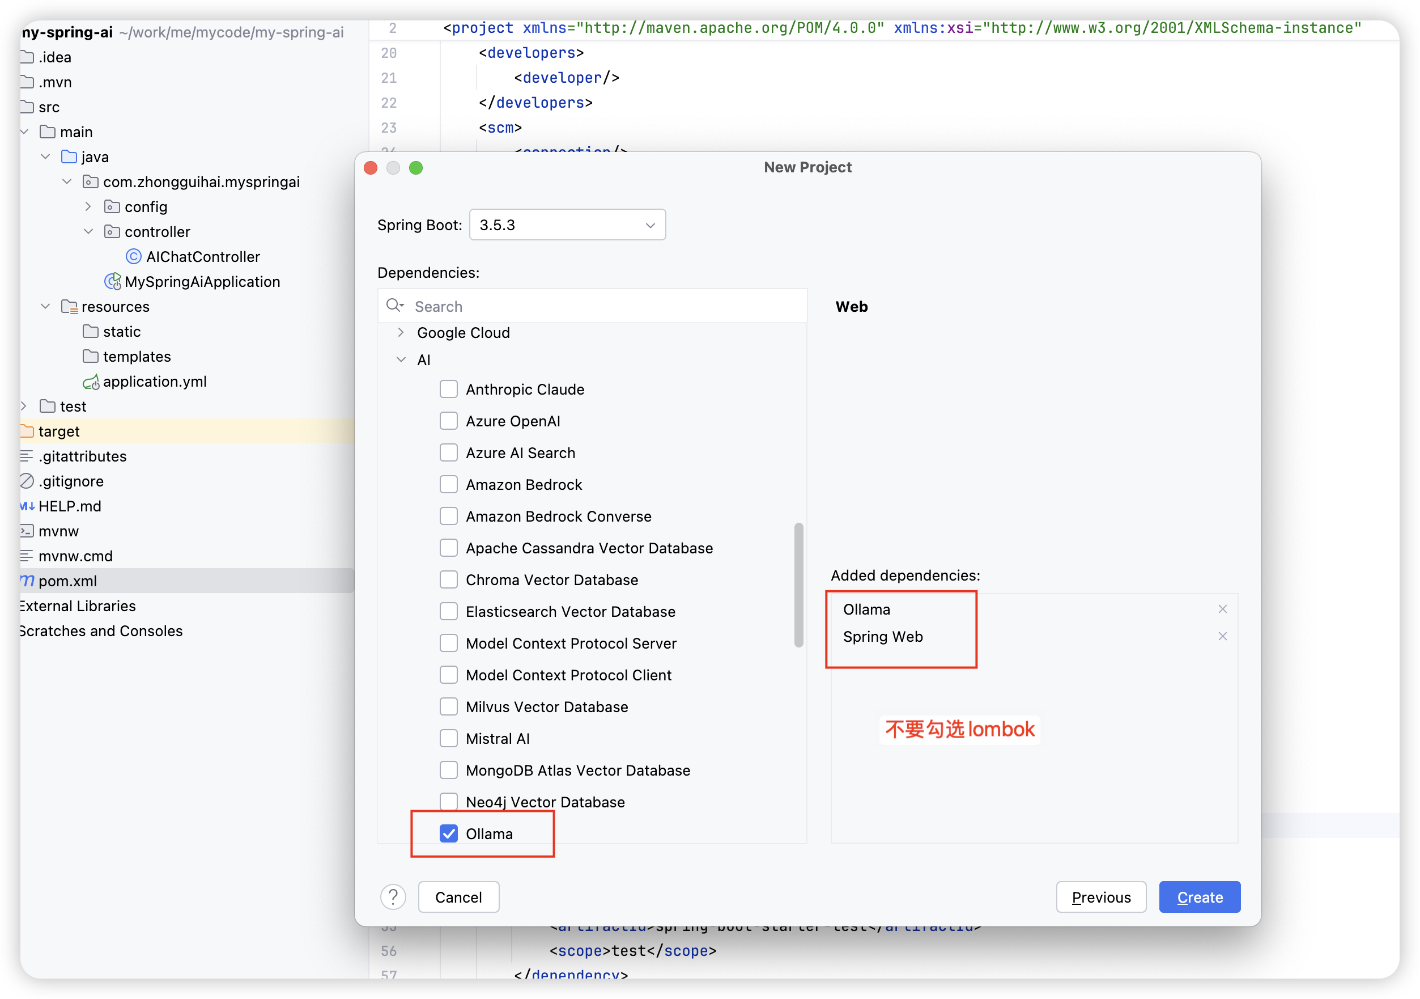Image resolution: width=1420 pixels, height=999 pixels.
Task: Open the application.yml Spring config icon
Action: pos(91,382)
